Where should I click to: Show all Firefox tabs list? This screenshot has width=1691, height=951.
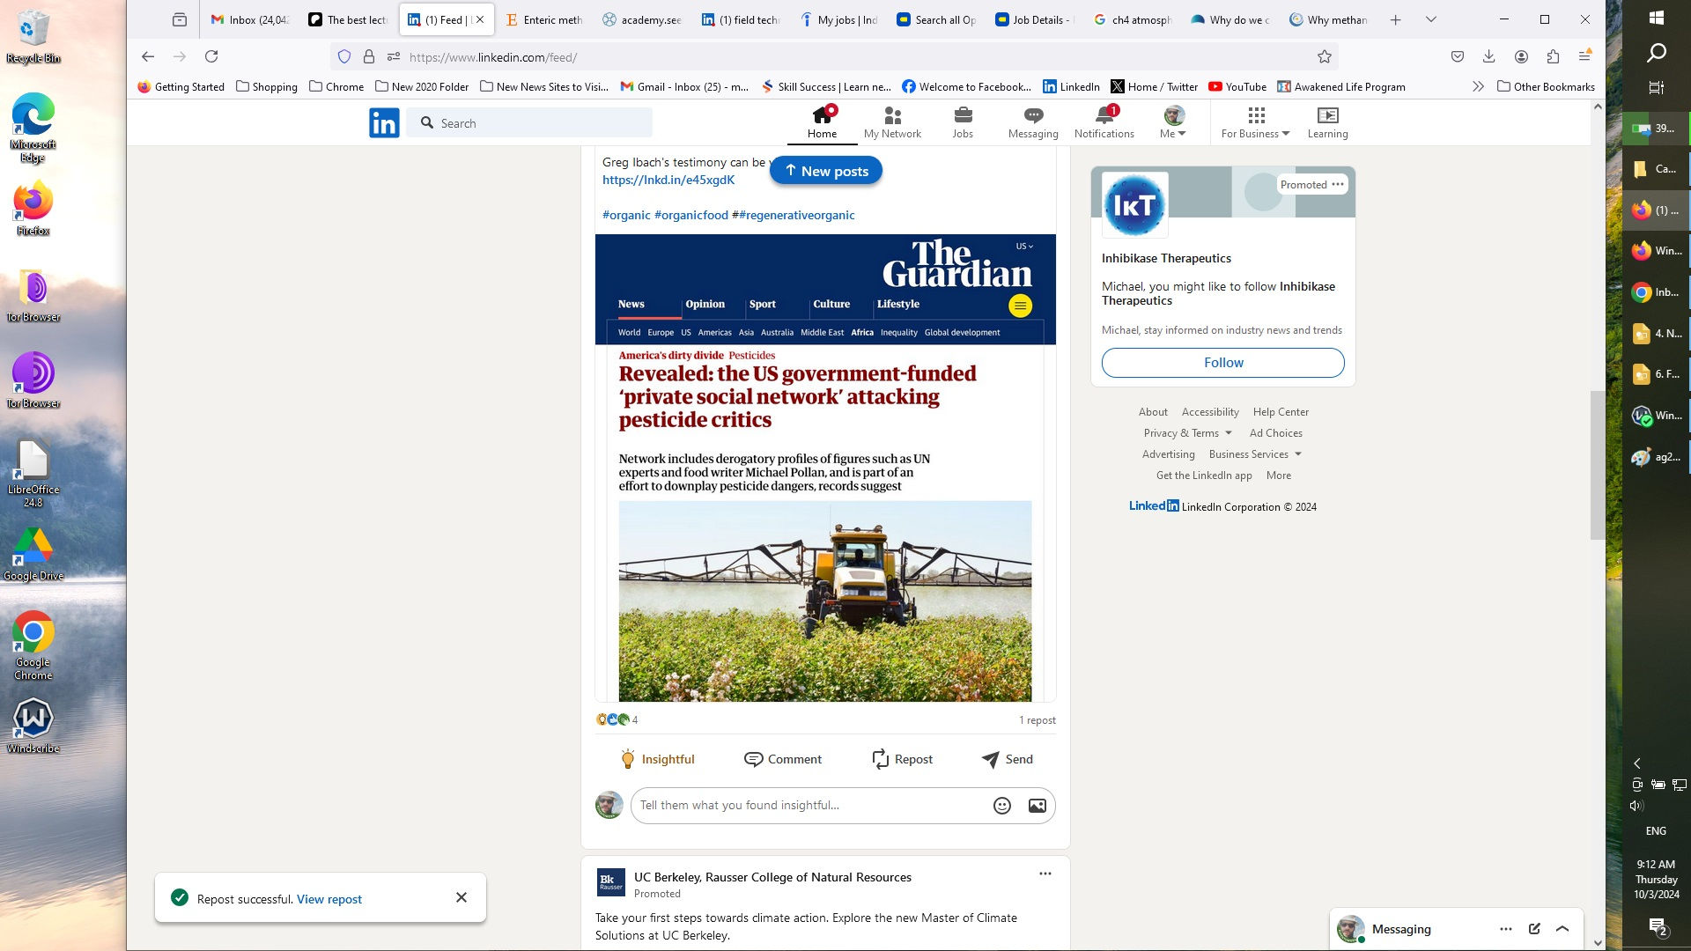click(1431, 19)
